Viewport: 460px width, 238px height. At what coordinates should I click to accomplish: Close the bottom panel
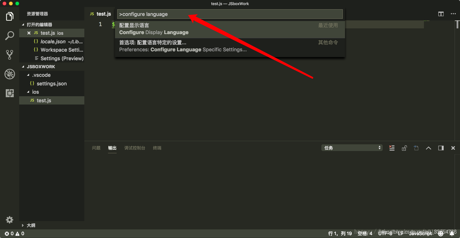[453, 148]
